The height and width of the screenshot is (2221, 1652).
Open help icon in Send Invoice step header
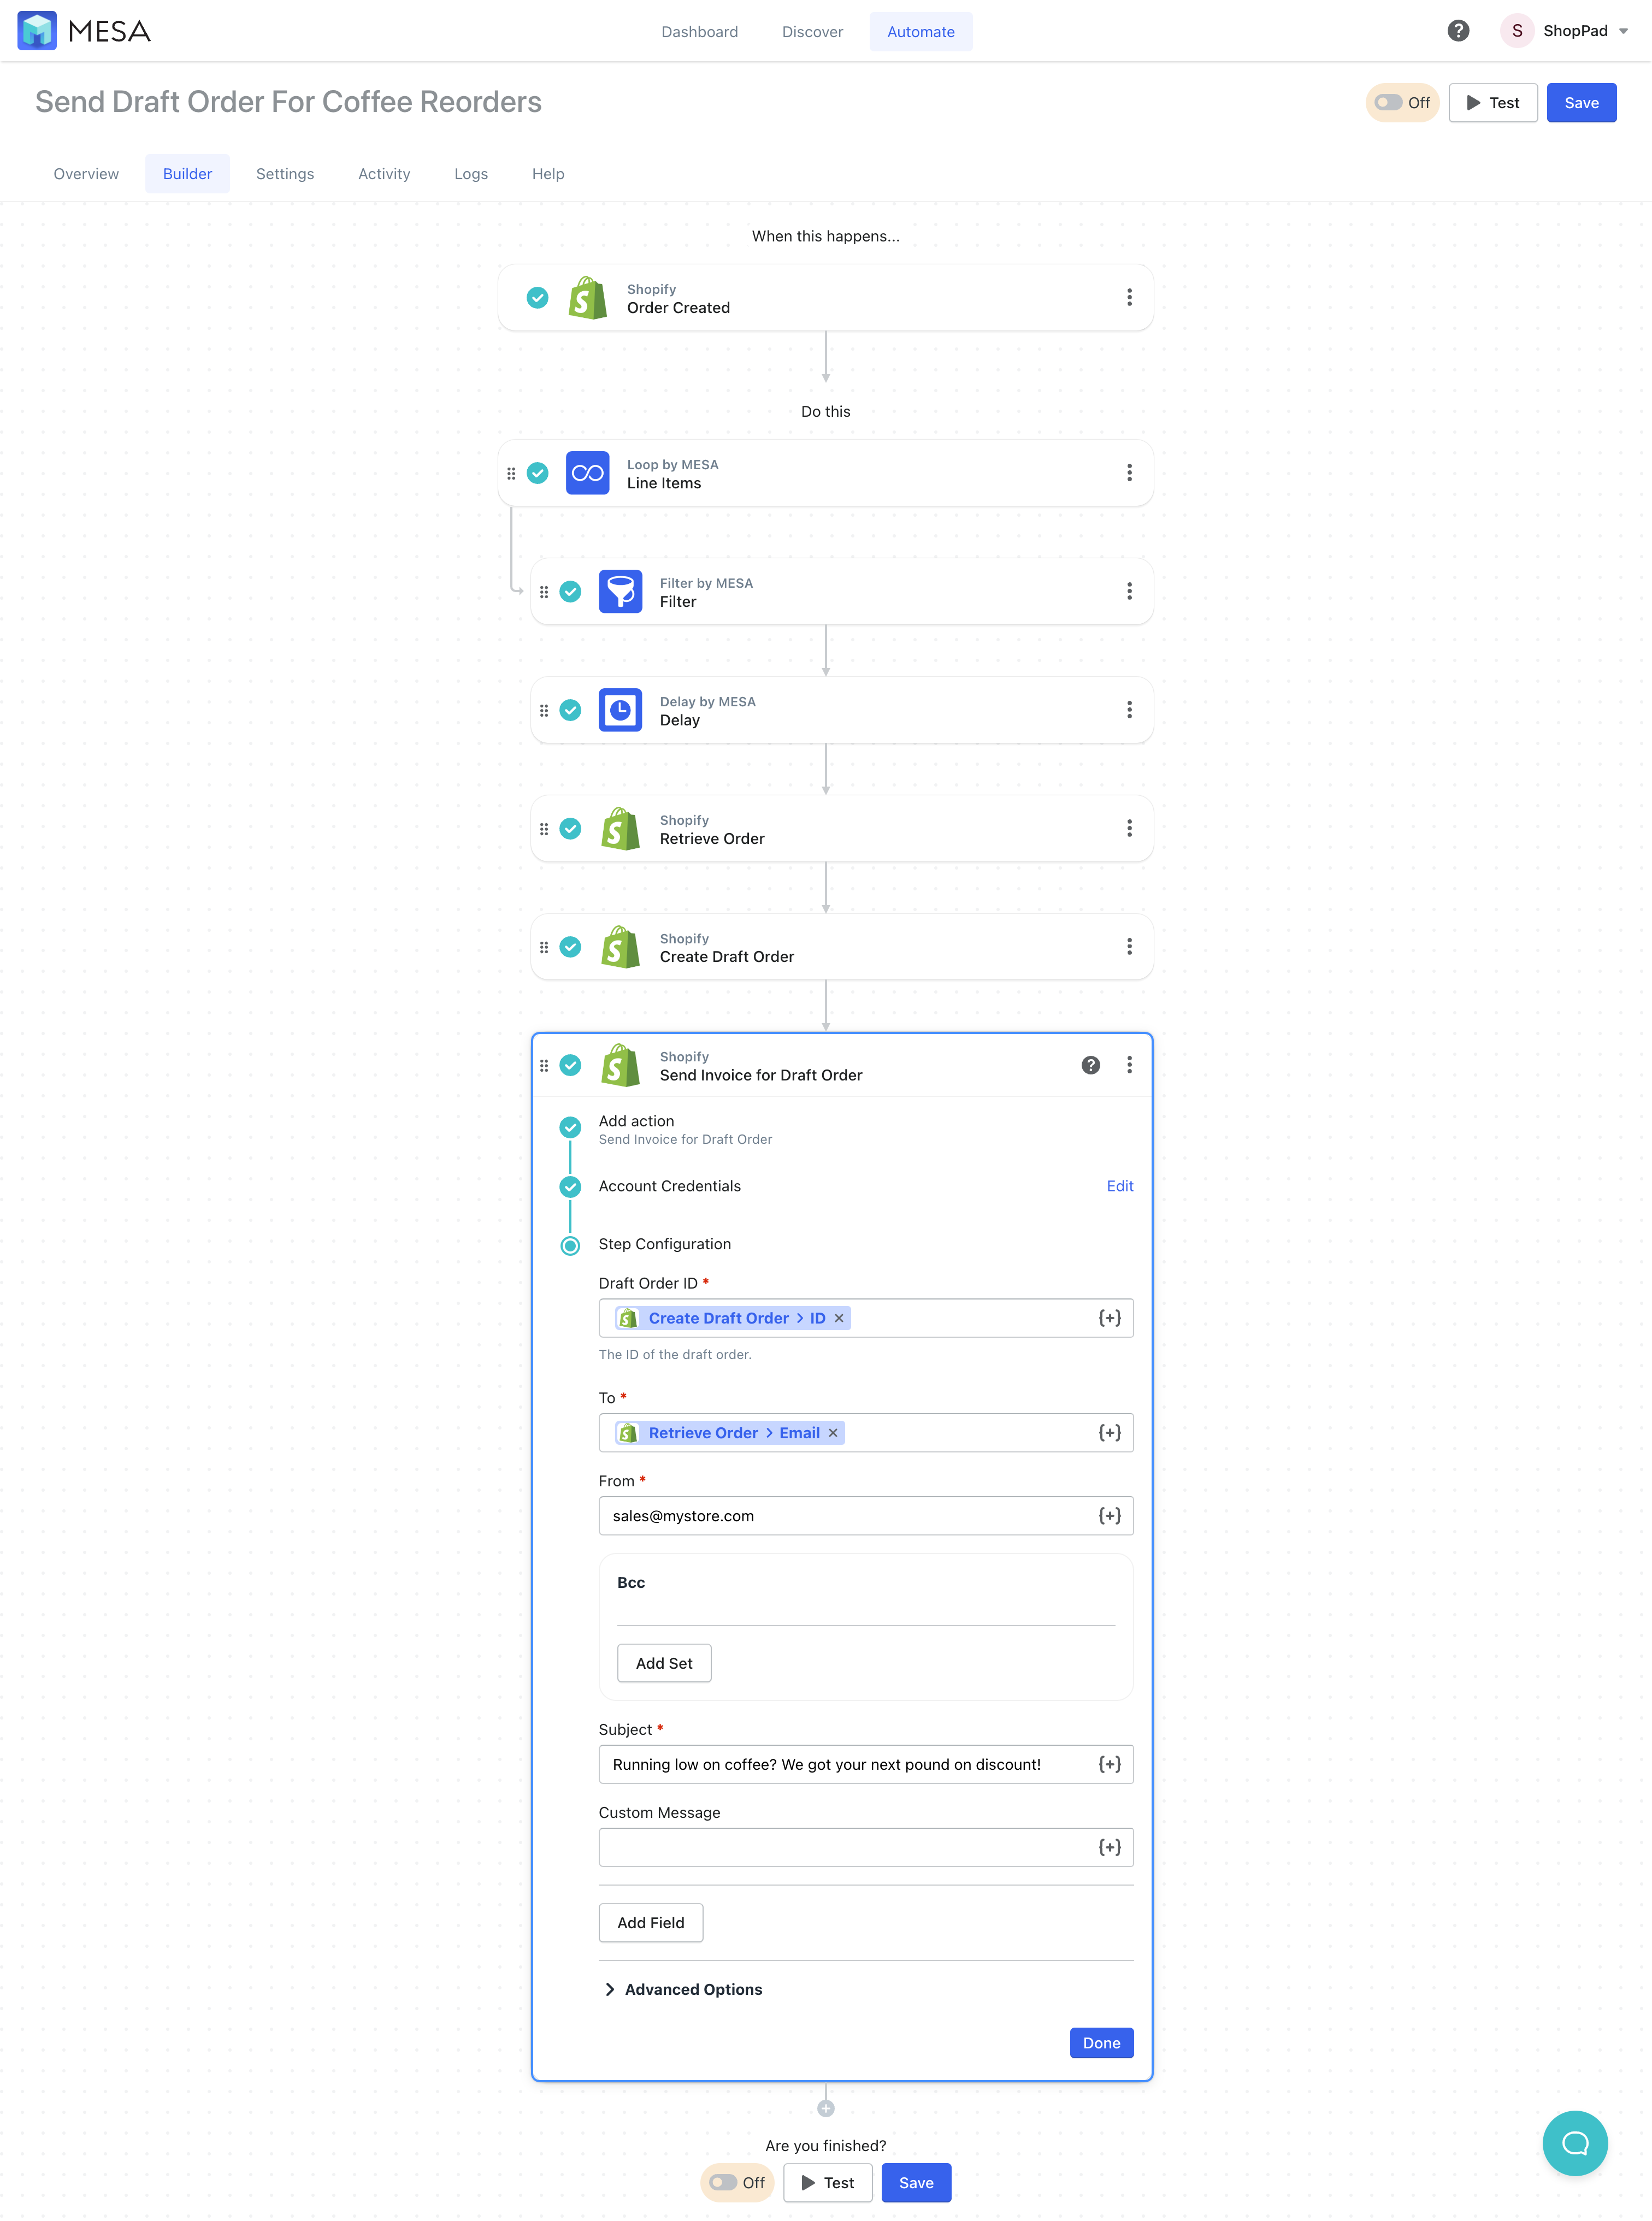tap(1090, 1065)
